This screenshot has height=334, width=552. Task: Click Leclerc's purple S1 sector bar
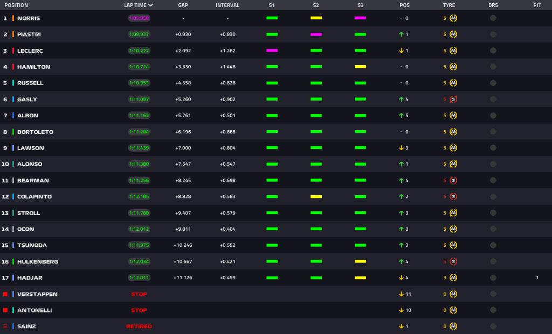[x=272, y=51]
